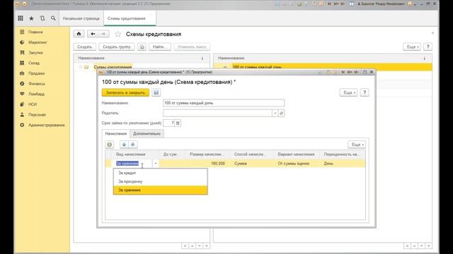Click the Вариант начисления column header

click(x=297, y=155)
